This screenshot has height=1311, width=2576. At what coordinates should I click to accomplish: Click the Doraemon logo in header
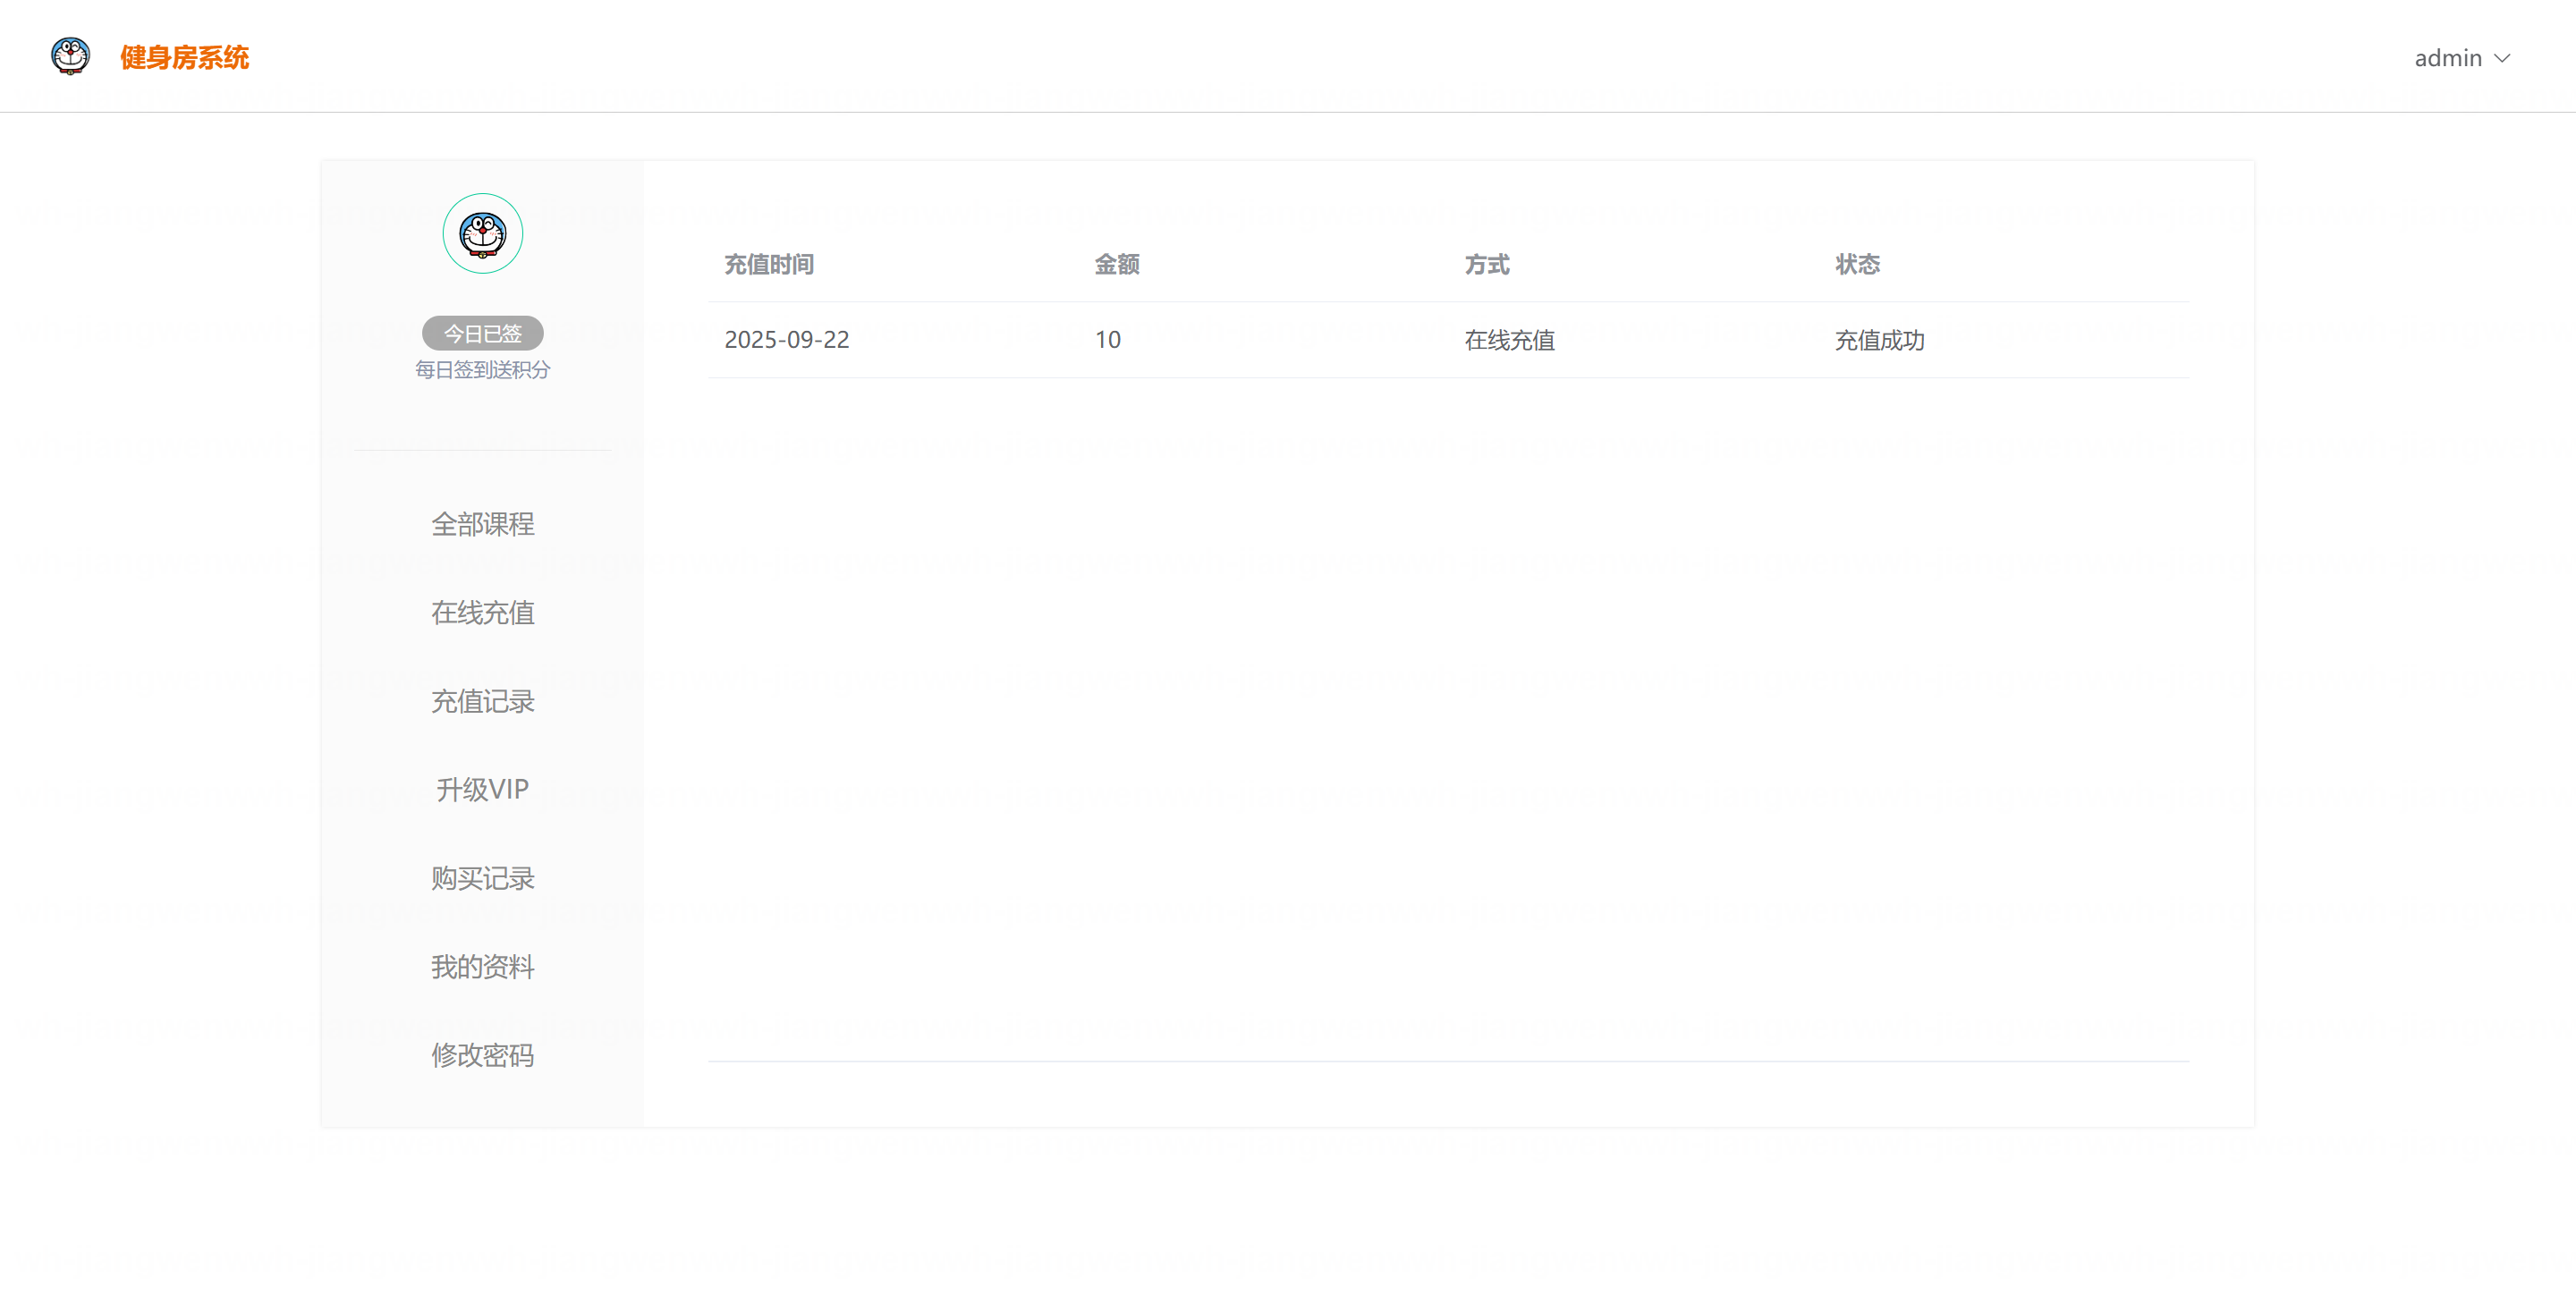click(70, 56)
